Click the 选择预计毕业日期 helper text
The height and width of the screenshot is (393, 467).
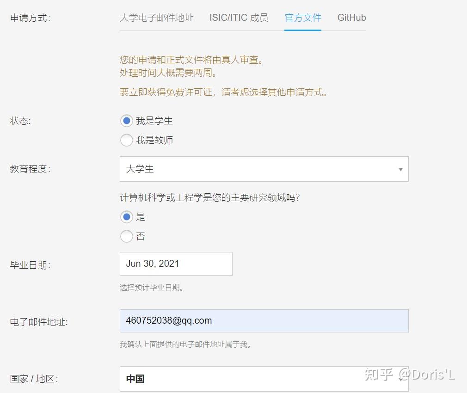tap(150, 287)
